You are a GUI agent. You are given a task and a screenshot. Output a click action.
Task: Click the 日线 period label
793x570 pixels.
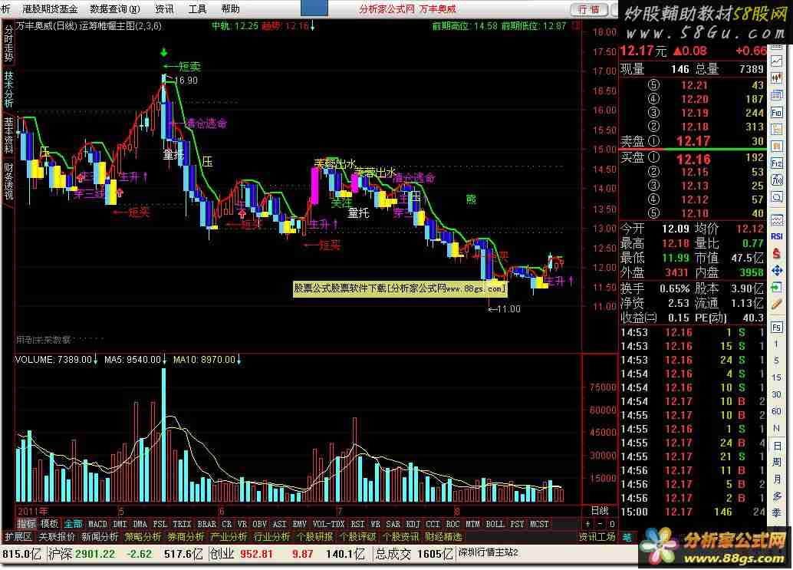[x=600, y=511]
